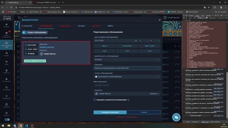228x128 pixels.
Task: Open DevTools settings gear
Action: (x=222, y=16)
